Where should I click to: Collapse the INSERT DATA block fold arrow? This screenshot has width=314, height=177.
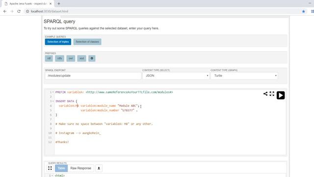53,101
